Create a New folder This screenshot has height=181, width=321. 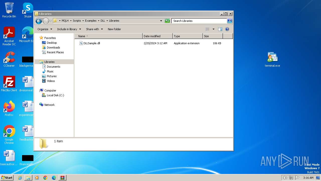[114, 29]
